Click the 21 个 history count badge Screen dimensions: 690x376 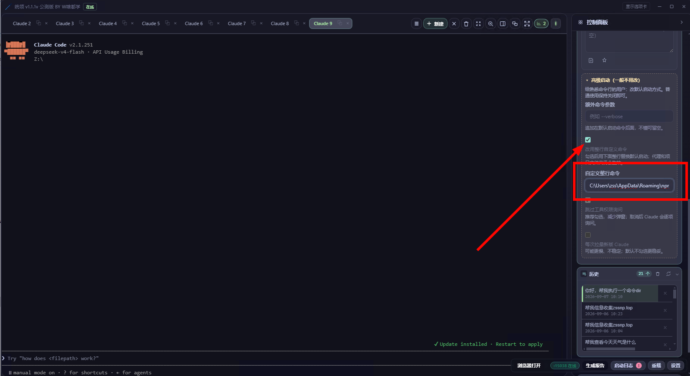(x=644, y=274)
